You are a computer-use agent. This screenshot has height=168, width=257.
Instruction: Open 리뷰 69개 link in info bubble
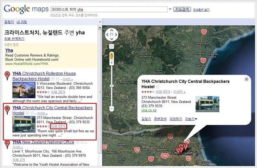click(163, 92)
